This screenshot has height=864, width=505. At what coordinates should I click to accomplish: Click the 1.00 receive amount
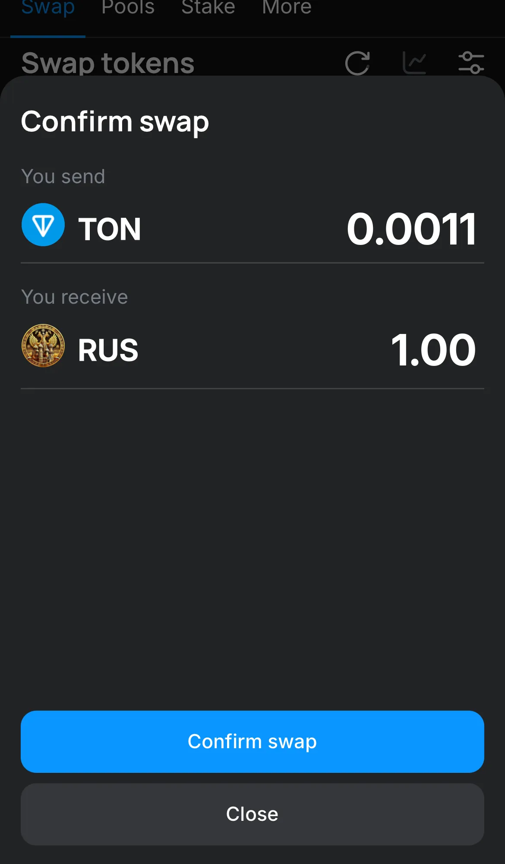pyautogui.click(x=433, y=350)
